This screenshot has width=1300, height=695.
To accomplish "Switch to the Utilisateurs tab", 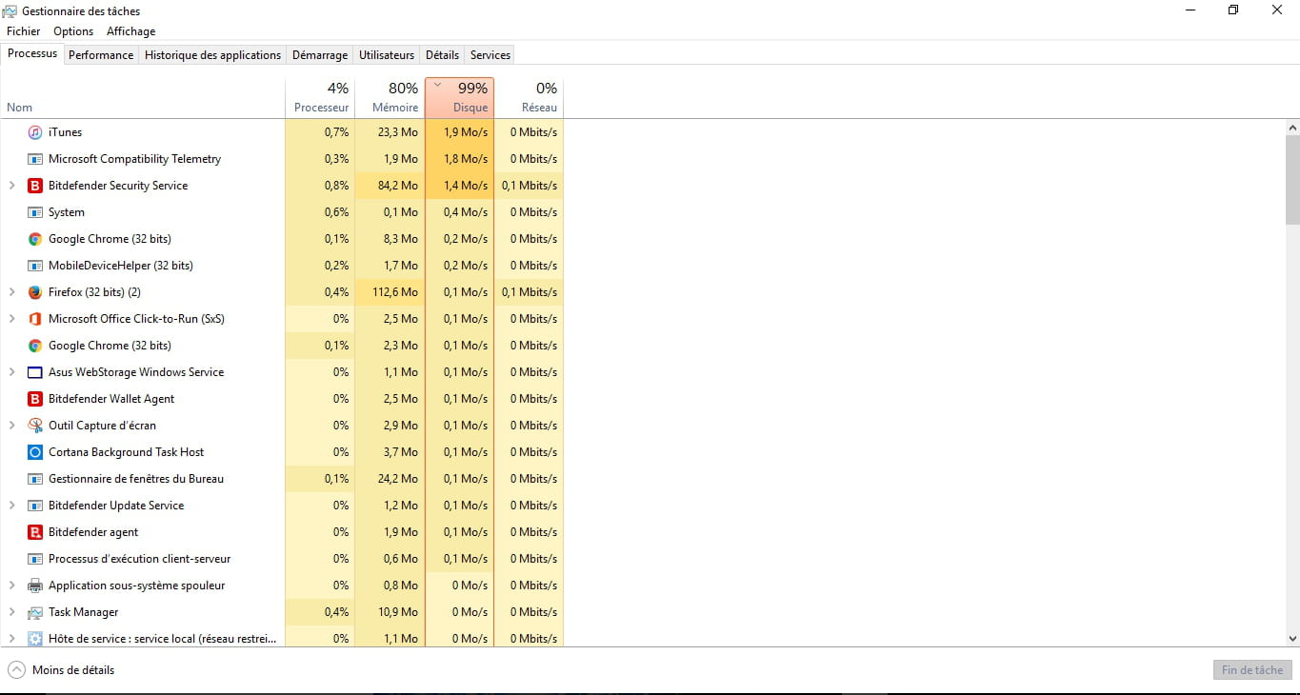I will point(387,55).
